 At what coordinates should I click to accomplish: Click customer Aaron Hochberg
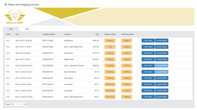tap(70, 72)
